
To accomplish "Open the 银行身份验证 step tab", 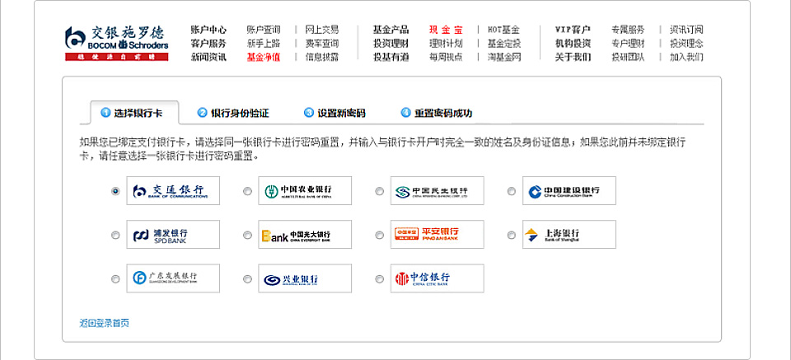I will click(233, 113).
